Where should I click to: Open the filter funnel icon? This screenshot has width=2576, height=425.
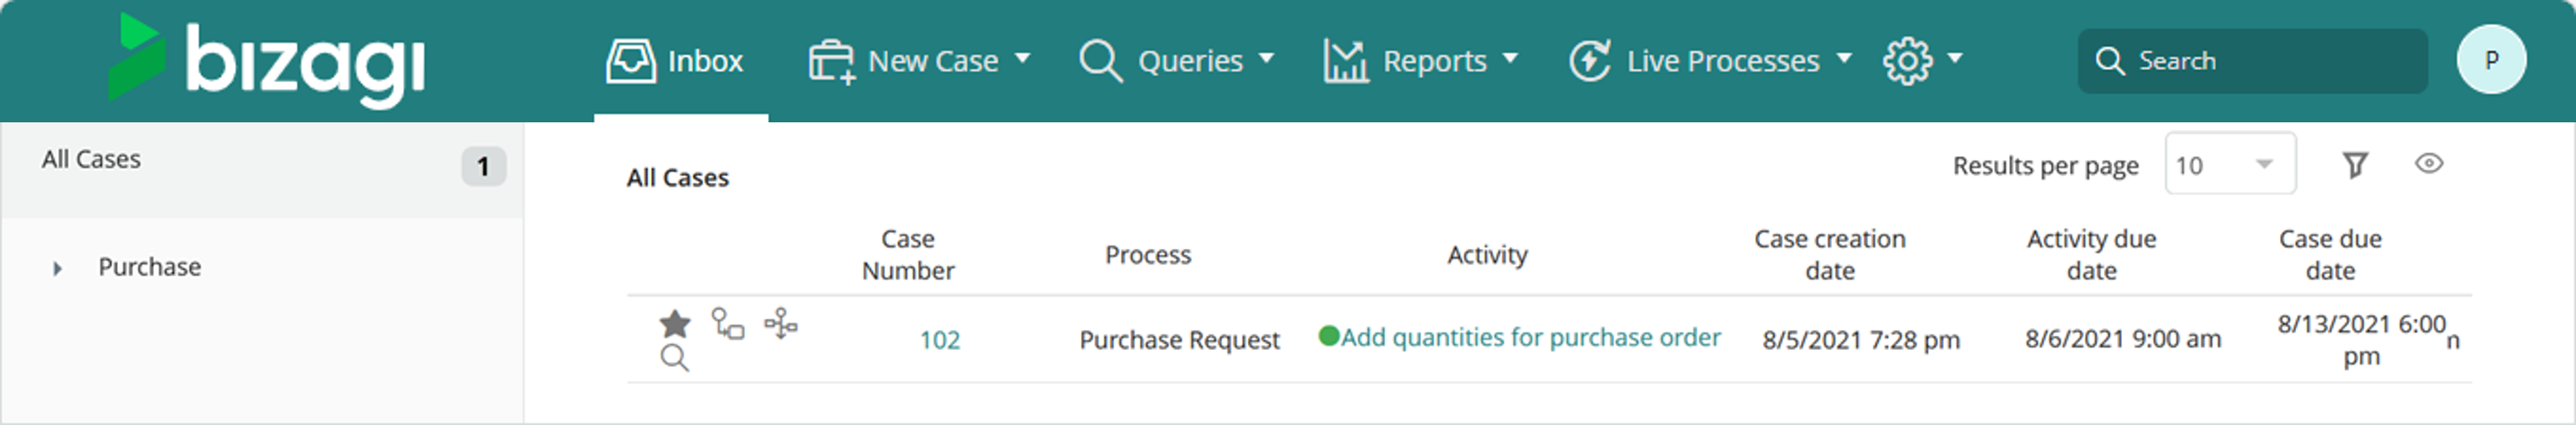(x=2355, y=164)
